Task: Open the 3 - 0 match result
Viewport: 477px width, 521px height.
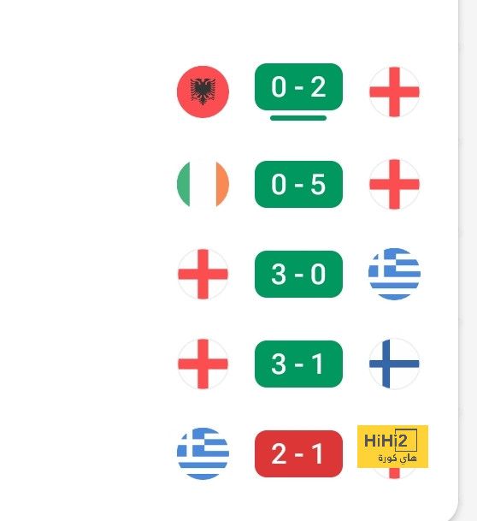Action: coord(298,274)
